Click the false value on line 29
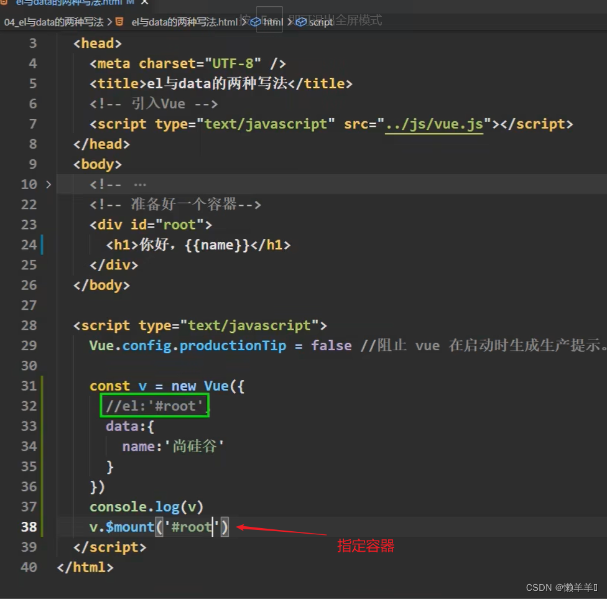The image size is (607, 599). (331, 346)
